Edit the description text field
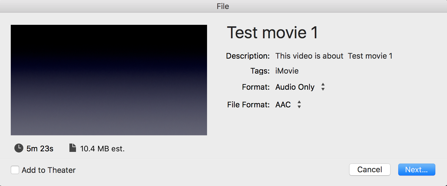Image resolution: width=447 pixels, height=186 pixels. tap(334, 56)
